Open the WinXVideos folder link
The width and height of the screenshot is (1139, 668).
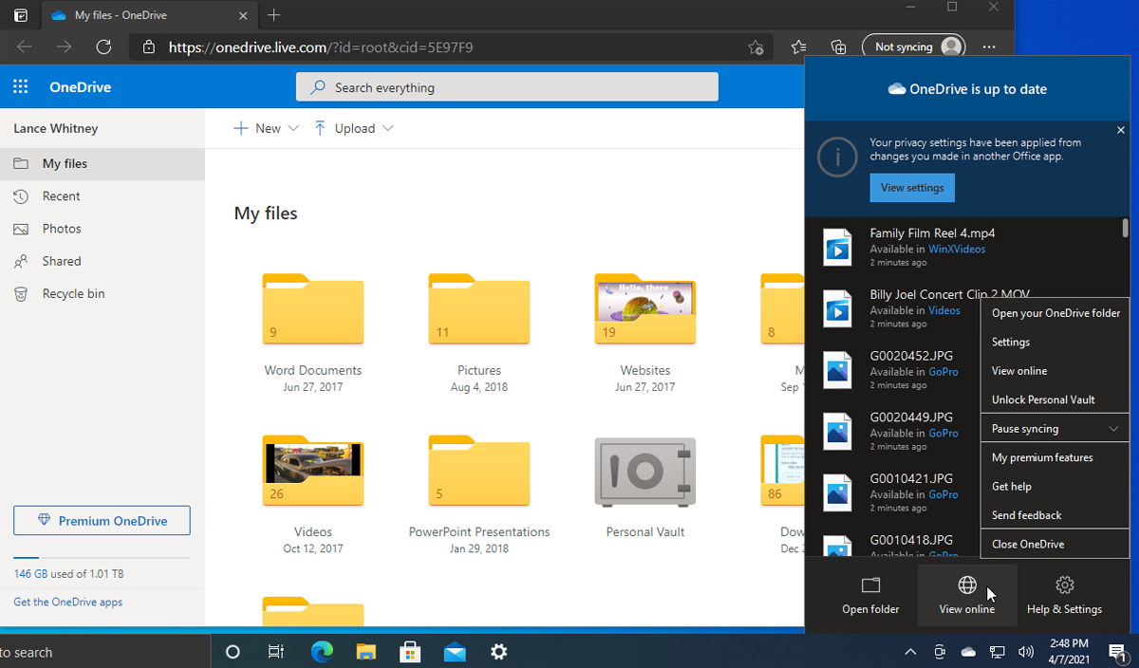[x=957, y=250]
